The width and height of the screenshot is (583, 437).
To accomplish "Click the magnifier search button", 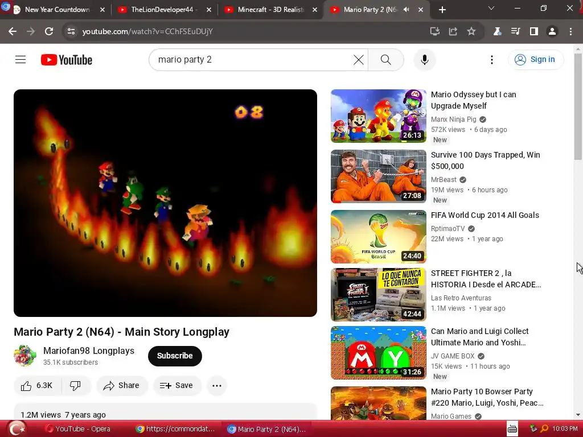I will click(386, 59).
